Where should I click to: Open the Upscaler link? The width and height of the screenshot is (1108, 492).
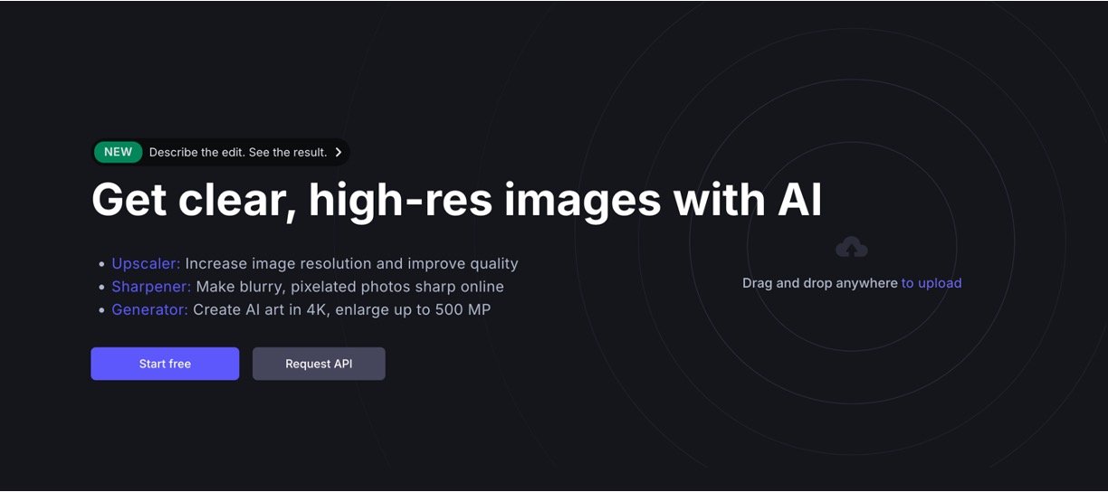146,264
